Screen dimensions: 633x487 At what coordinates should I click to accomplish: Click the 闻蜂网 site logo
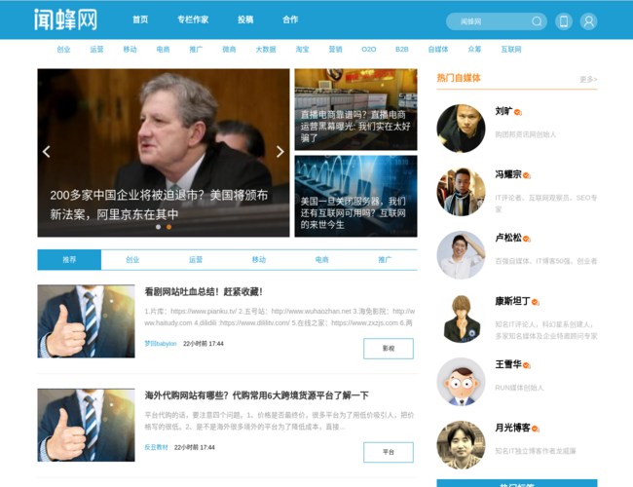coord(65,19)
